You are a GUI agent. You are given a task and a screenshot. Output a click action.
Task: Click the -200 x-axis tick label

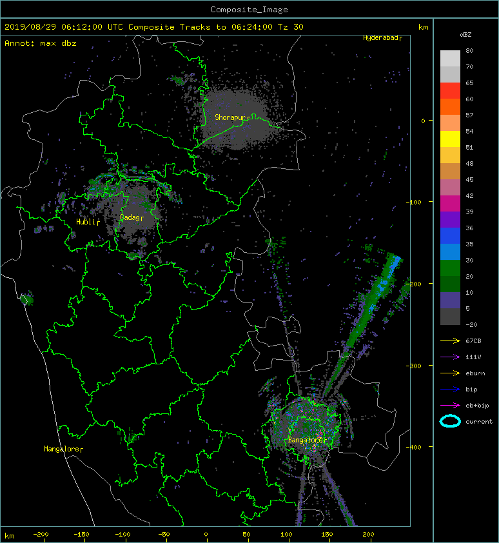(x=41, y=535)
